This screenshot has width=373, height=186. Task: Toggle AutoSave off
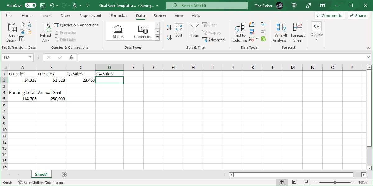(x=30, y=5)
